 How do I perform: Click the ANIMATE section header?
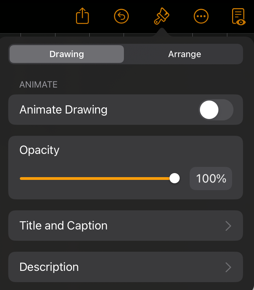[38, 85]
